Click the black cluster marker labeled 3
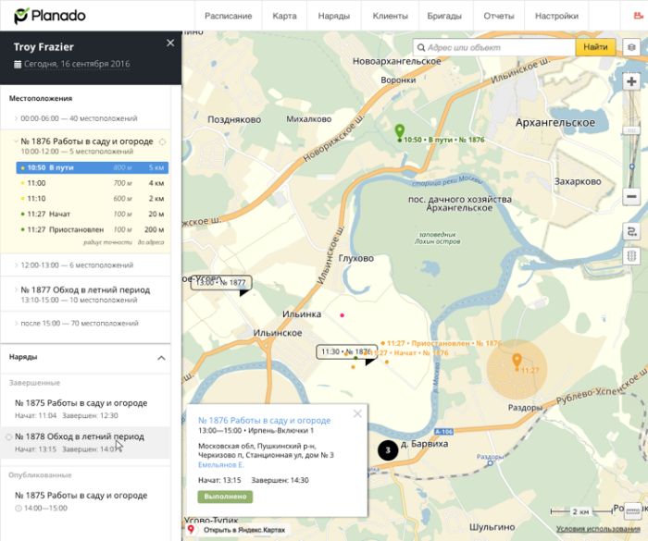This screenshot has width=648, height=541. click(x=388, y=450)
